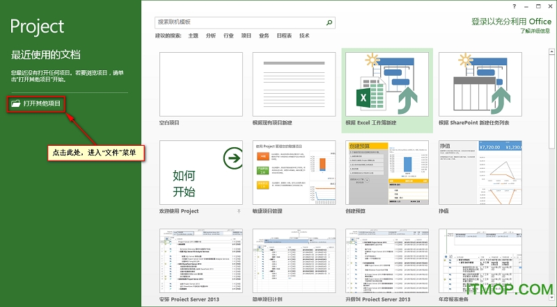Click the 挣值 label text
The width and height of the screenshot is (557, 307).
(x=444, y=211)
